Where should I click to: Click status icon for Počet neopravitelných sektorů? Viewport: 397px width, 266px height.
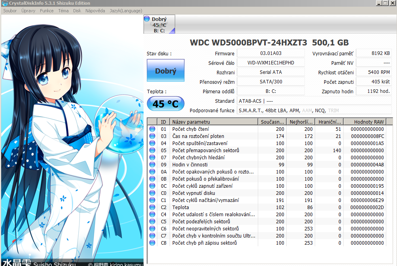(152, 228)
